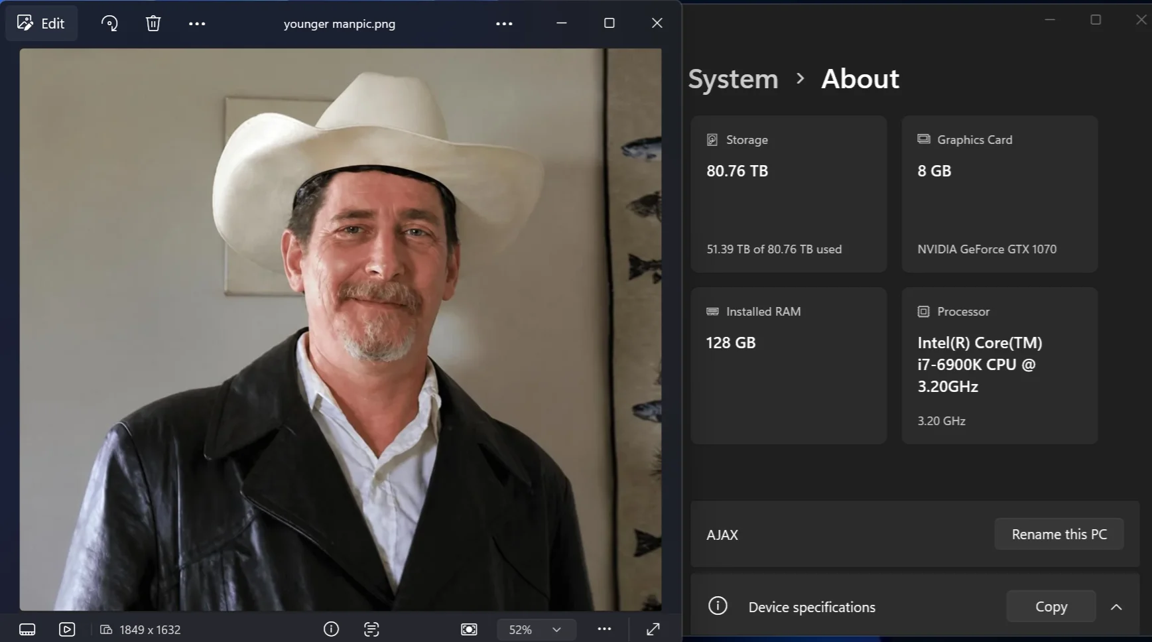The width and height of the screenshot is (1152, 642).
Task: Click the 1849 x 1632 dimensions label
Action: (x=150, y=629)
